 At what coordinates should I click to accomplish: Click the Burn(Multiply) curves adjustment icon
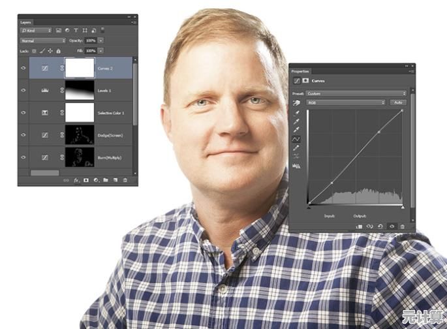(x=45, y=157)
